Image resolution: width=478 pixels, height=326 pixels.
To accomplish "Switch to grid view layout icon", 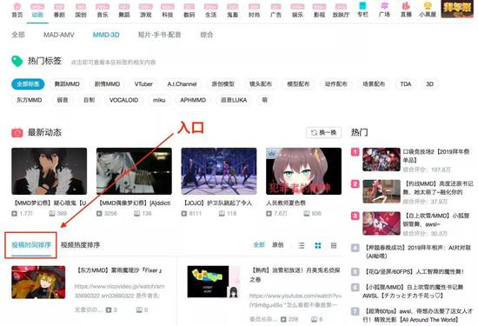I will (x=317, y=245).
